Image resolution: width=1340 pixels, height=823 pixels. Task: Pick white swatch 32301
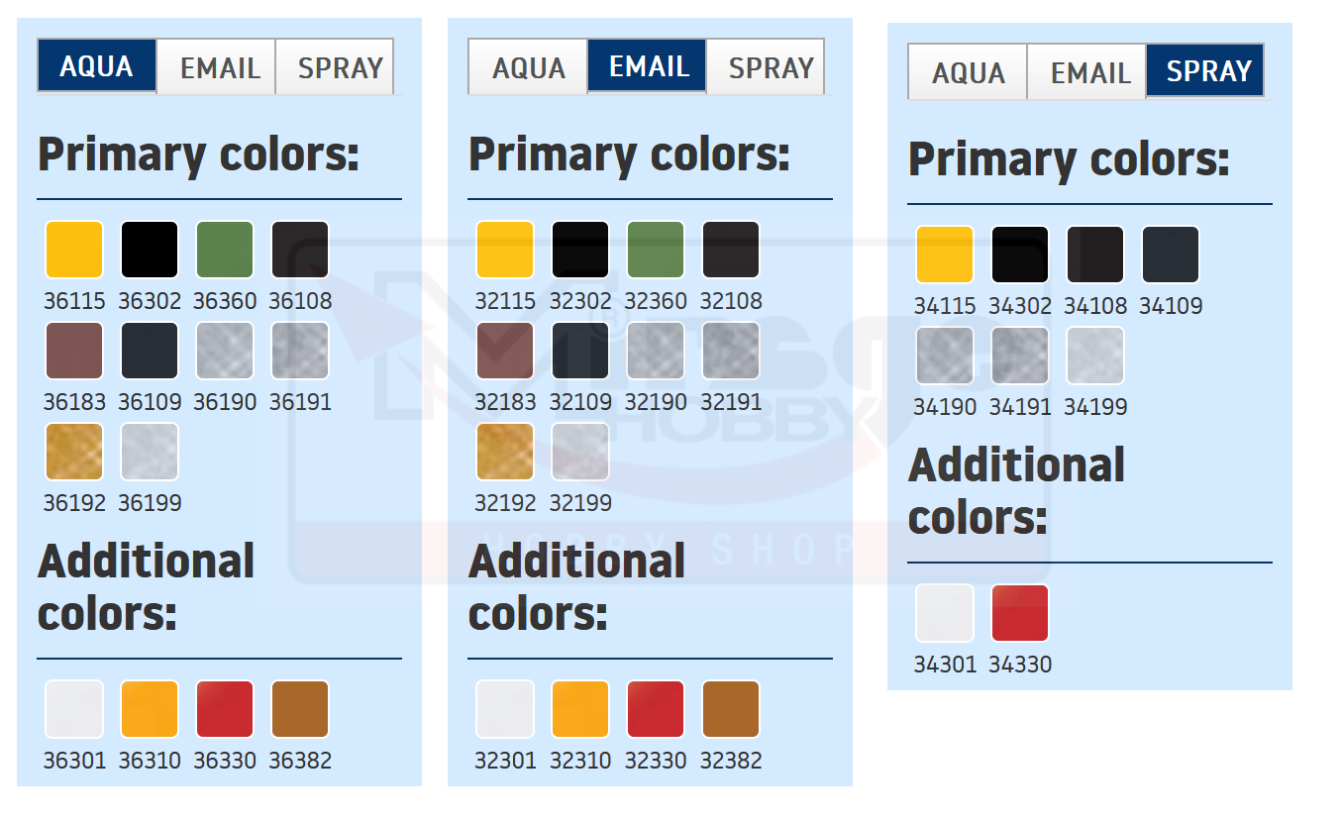505,709
